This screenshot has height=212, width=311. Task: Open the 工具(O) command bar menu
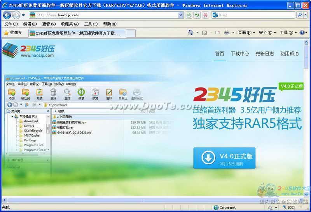point(288,33)
